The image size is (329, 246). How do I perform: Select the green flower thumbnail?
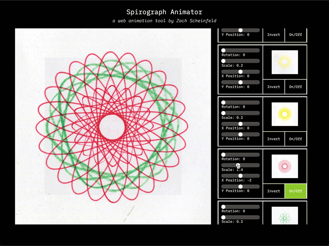pos(285,216)
